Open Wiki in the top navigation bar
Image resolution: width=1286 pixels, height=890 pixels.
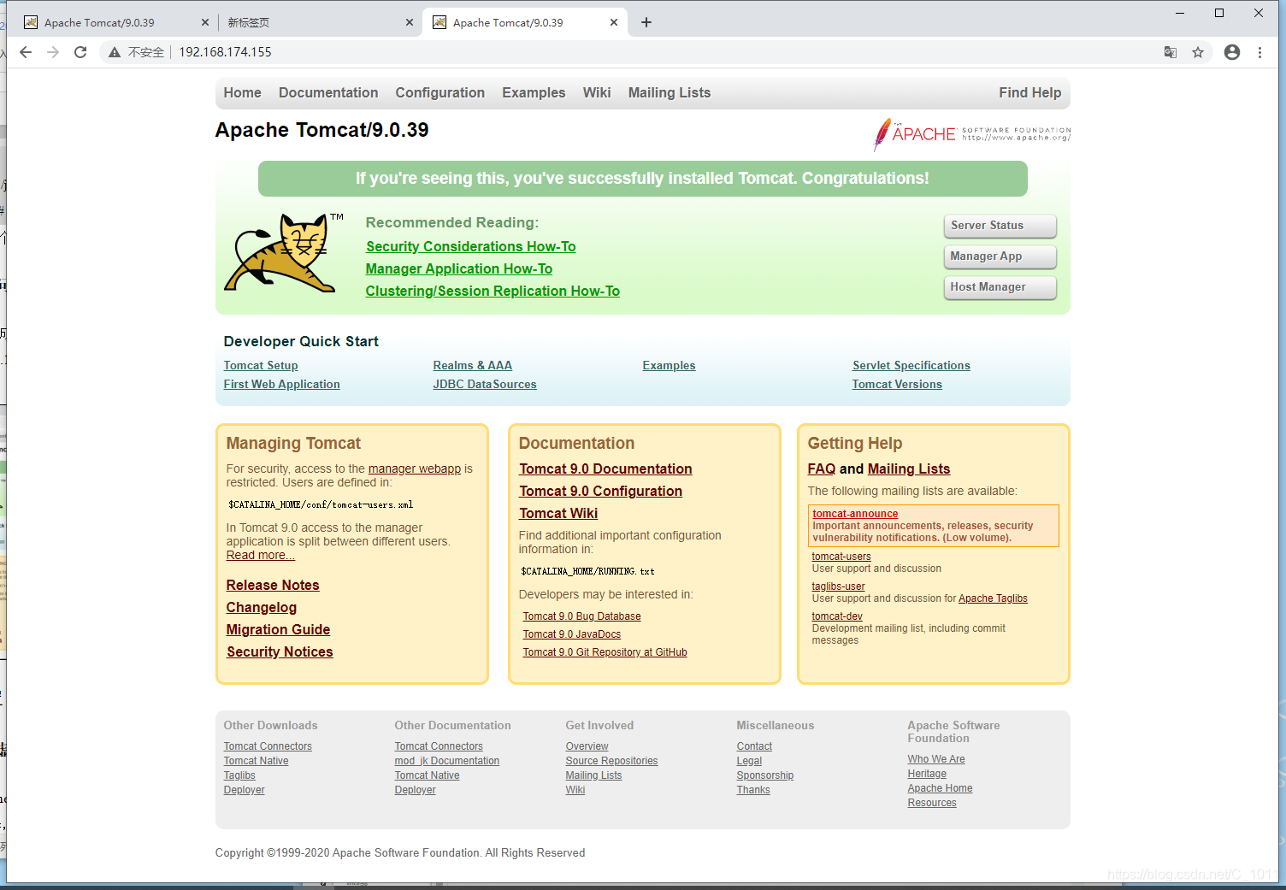(597, 92)
